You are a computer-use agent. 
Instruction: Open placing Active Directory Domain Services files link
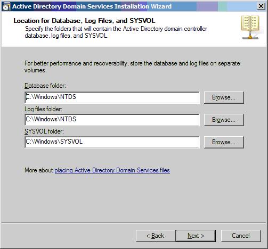pos(112,170)
